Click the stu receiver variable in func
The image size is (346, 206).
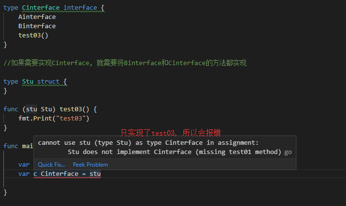(x=31, y=109)
